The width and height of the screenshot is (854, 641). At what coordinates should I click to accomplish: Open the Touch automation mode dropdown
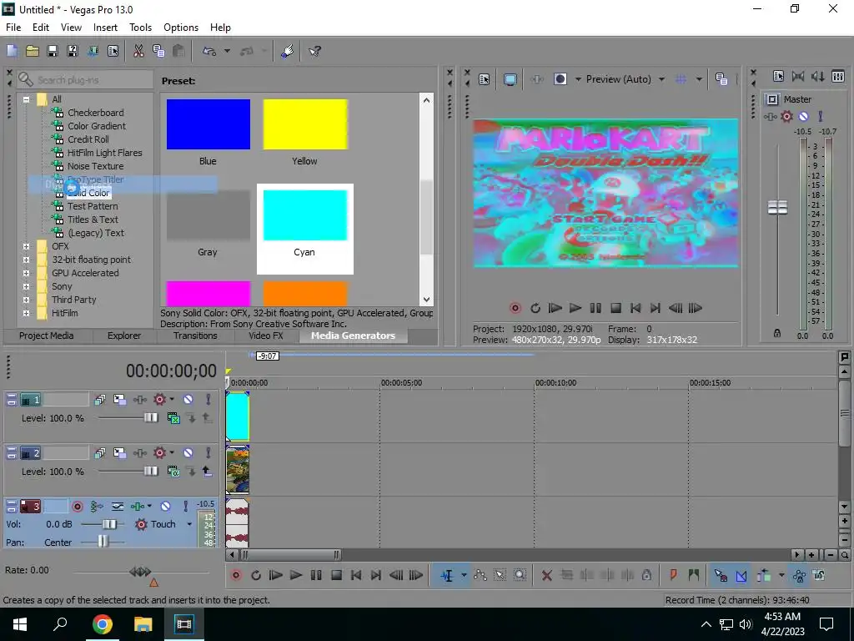[189, 524]
